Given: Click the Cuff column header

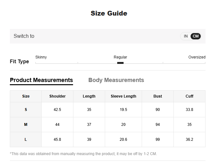Looking at the screenshot, I should 189,96.
